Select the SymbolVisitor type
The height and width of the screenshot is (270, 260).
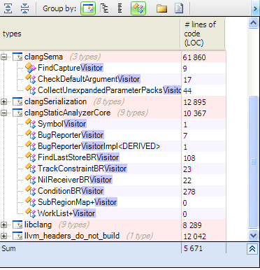(x=62, y=124)
